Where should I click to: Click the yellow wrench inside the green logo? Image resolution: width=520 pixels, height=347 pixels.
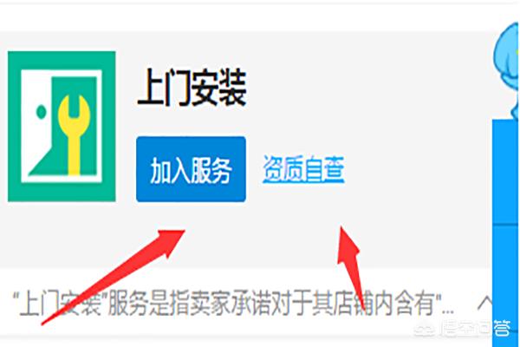pos(74,134)
